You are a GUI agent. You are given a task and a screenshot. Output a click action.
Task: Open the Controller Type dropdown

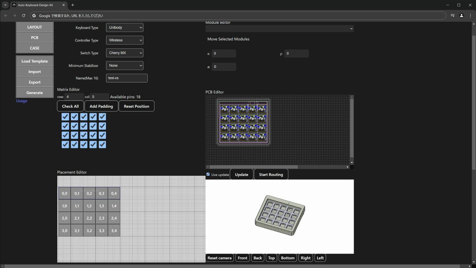[125, 40]
